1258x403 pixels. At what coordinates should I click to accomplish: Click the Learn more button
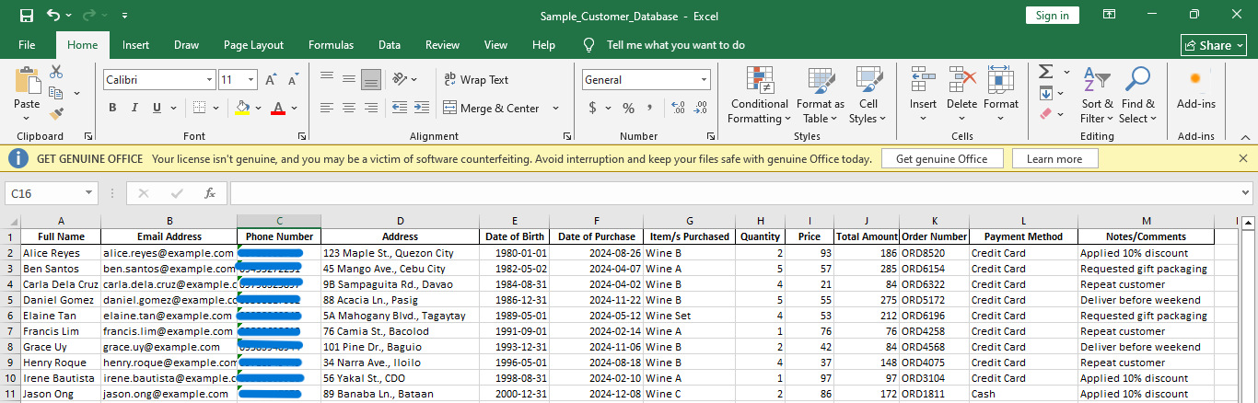[x=1054, y=159]
